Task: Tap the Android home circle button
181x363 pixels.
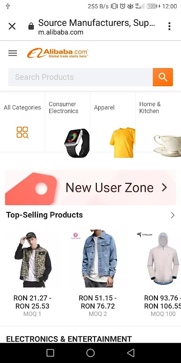Action: [x=90, y=353]
